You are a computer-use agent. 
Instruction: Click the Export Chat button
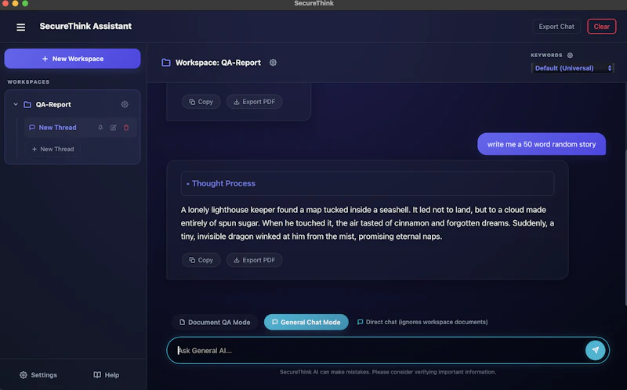[x=556, y=27]
